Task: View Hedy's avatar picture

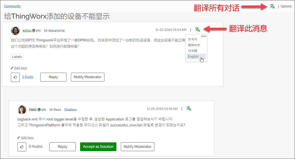Action: click(x=22, y=110)
